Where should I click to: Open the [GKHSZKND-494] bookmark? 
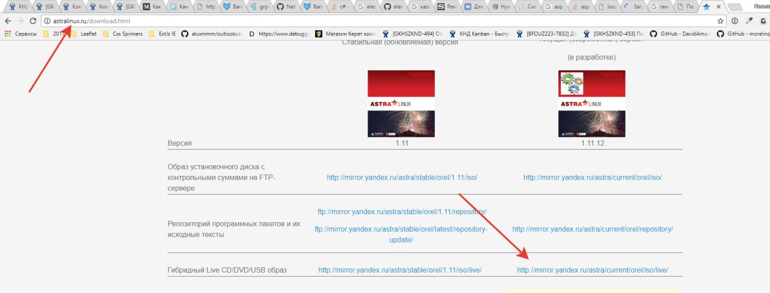[x=413, y=34]
